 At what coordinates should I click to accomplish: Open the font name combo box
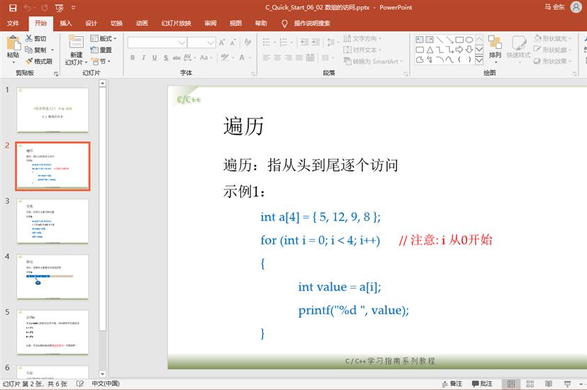[x=156, y=43]
